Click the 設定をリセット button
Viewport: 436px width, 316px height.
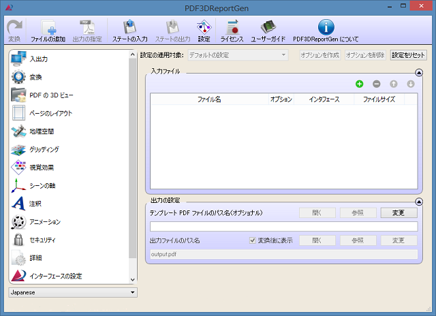coord(408,54)
